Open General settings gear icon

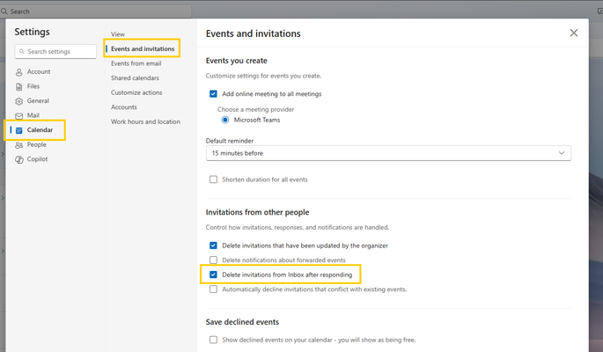(x=18, y=101)
